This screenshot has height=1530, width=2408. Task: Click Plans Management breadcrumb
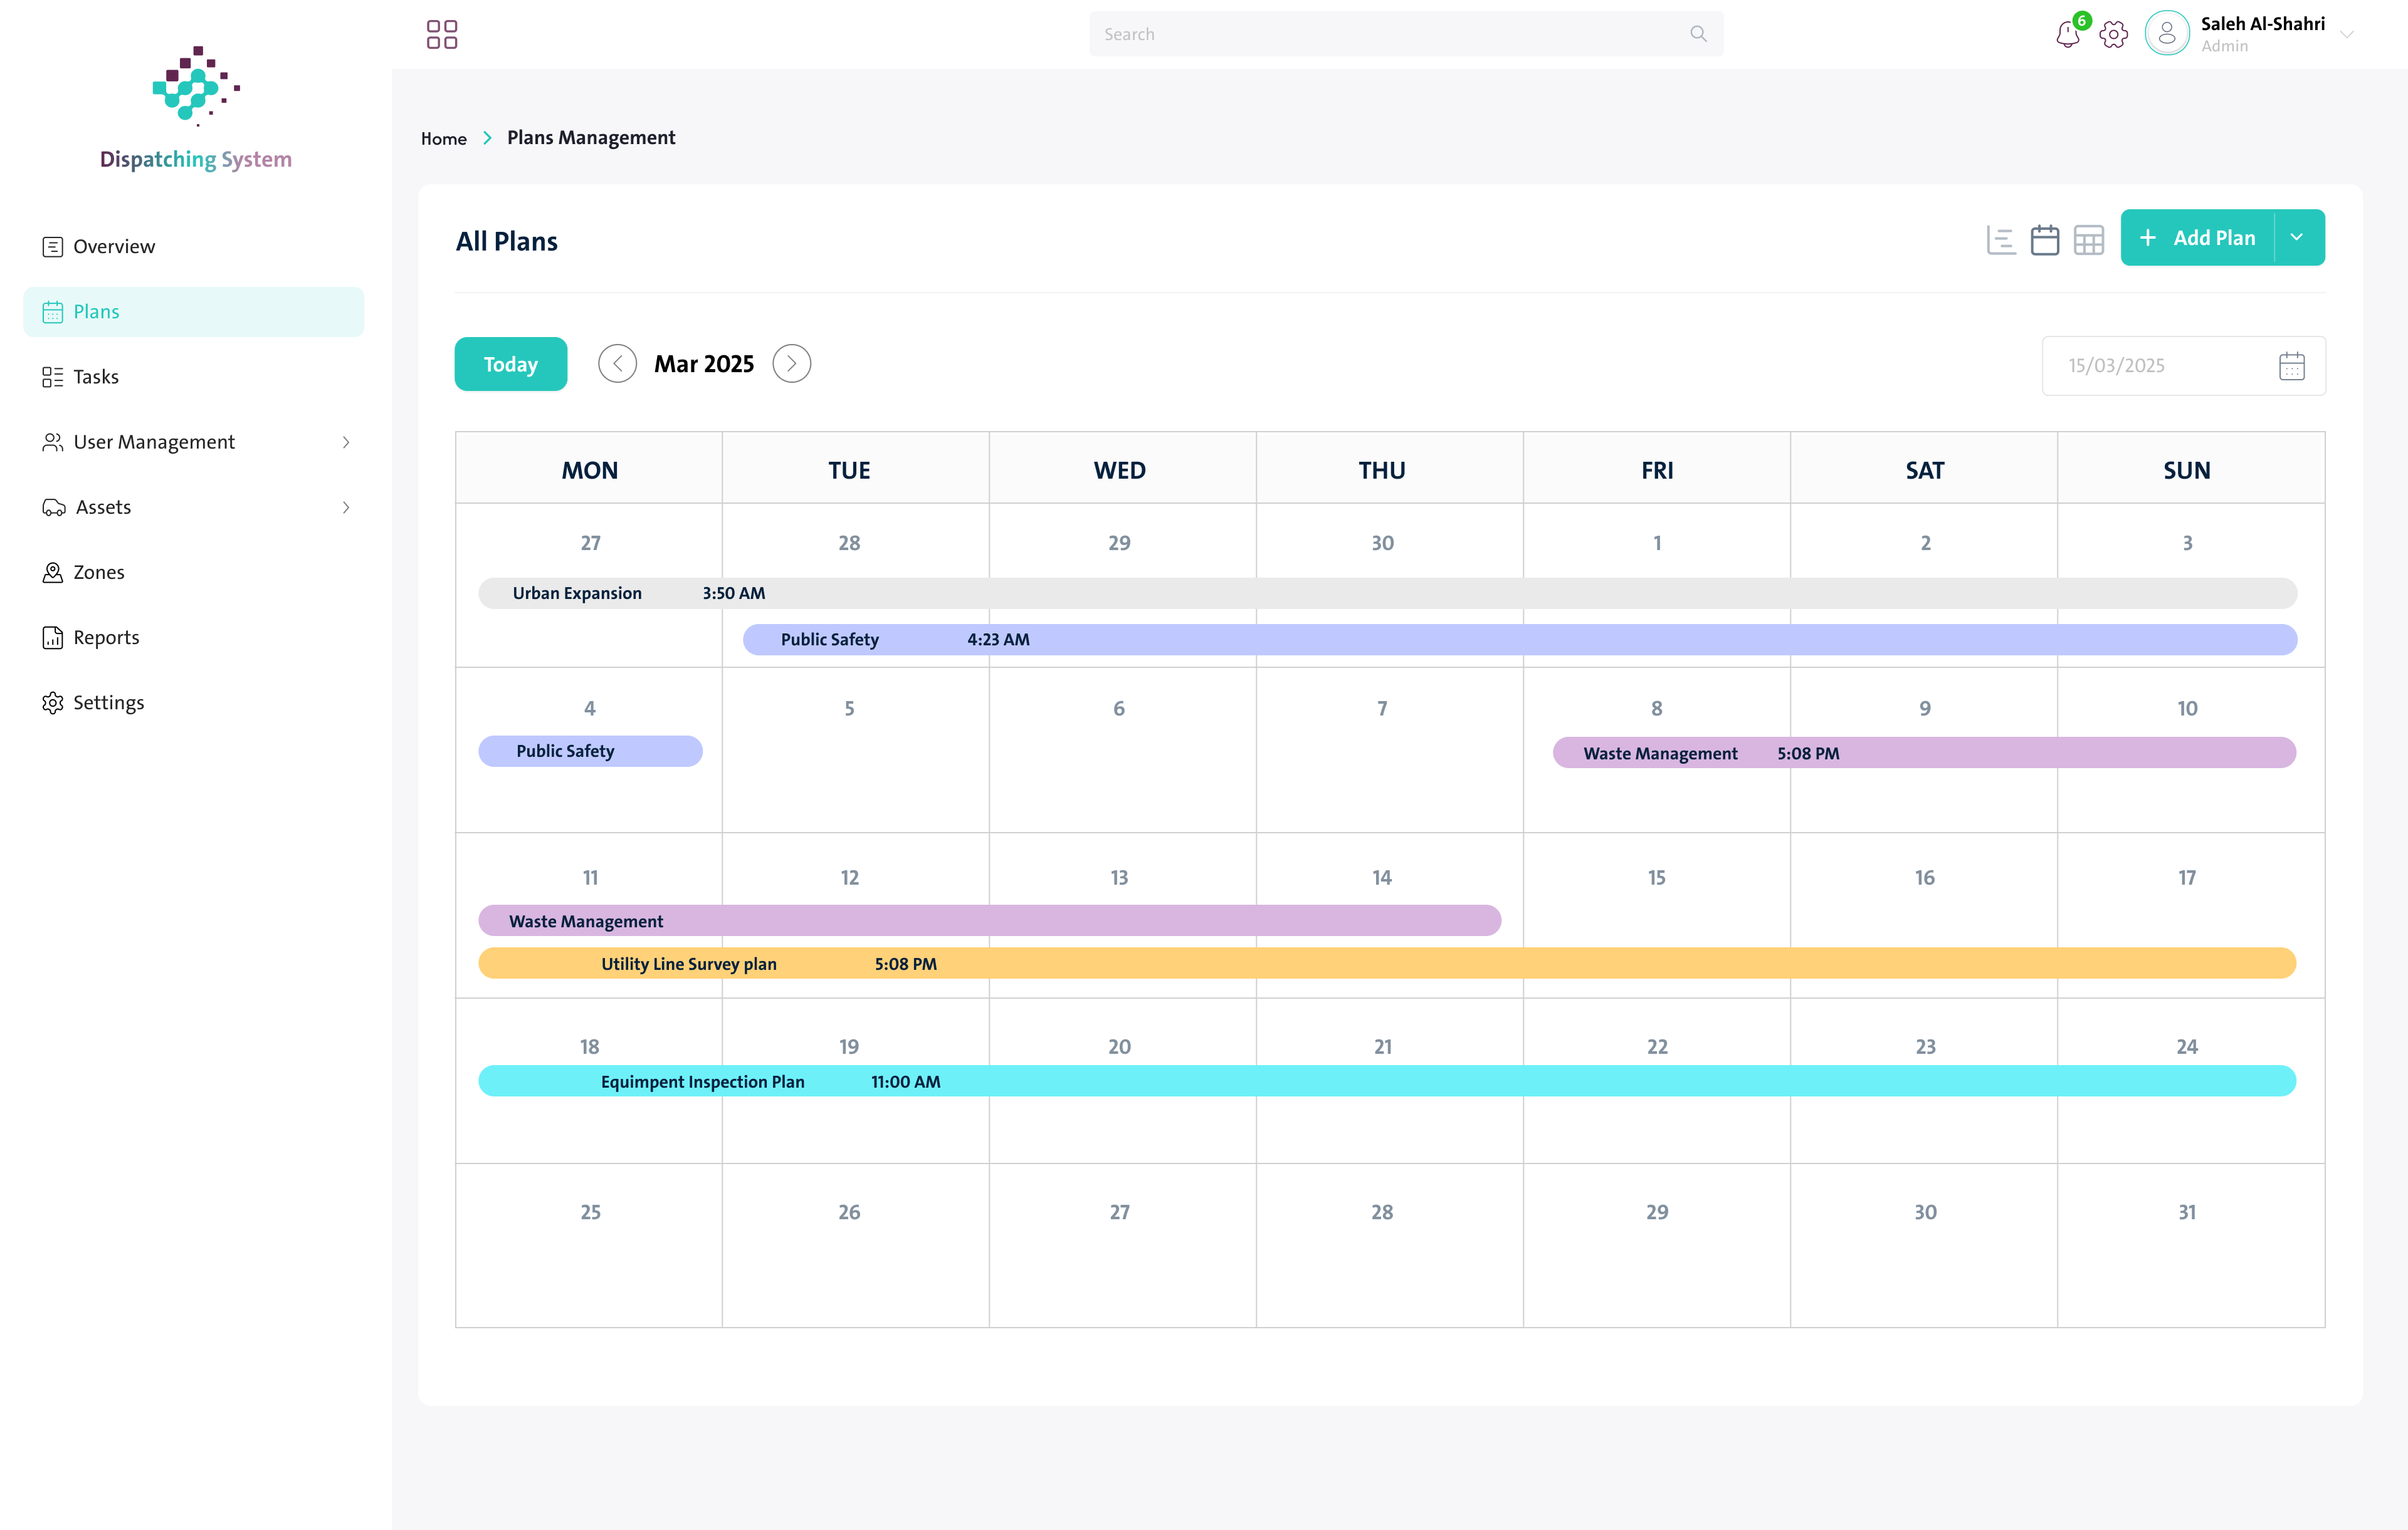click(591, 138)
